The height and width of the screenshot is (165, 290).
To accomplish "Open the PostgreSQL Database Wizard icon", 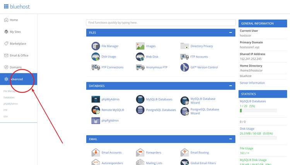I will click(x=184, y=111).
